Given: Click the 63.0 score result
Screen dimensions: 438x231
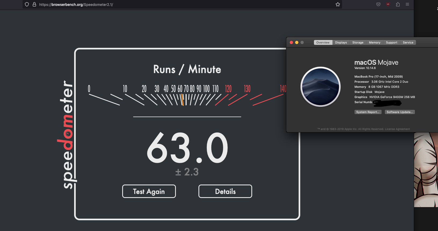Looking at the screenshot, I should [187, 148].
